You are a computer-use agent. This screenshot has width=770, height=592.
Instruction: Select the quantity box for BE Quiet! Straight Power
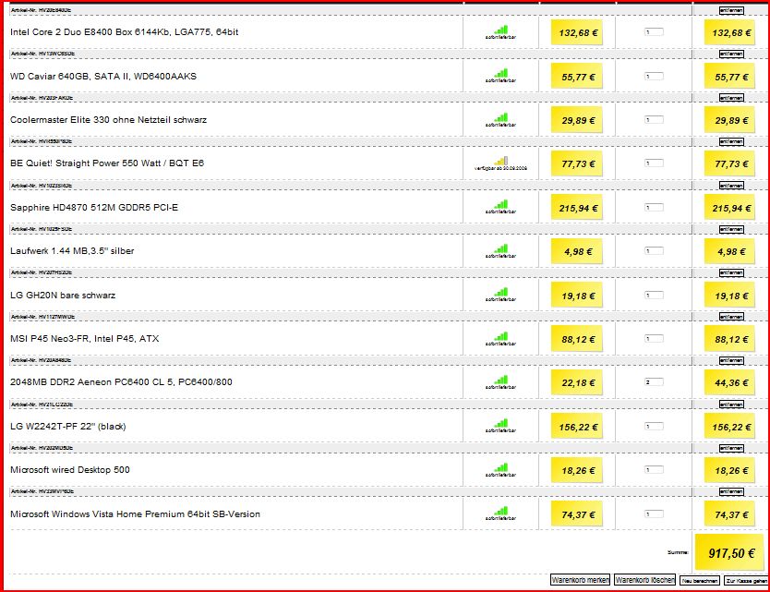(x=654, y=163)
